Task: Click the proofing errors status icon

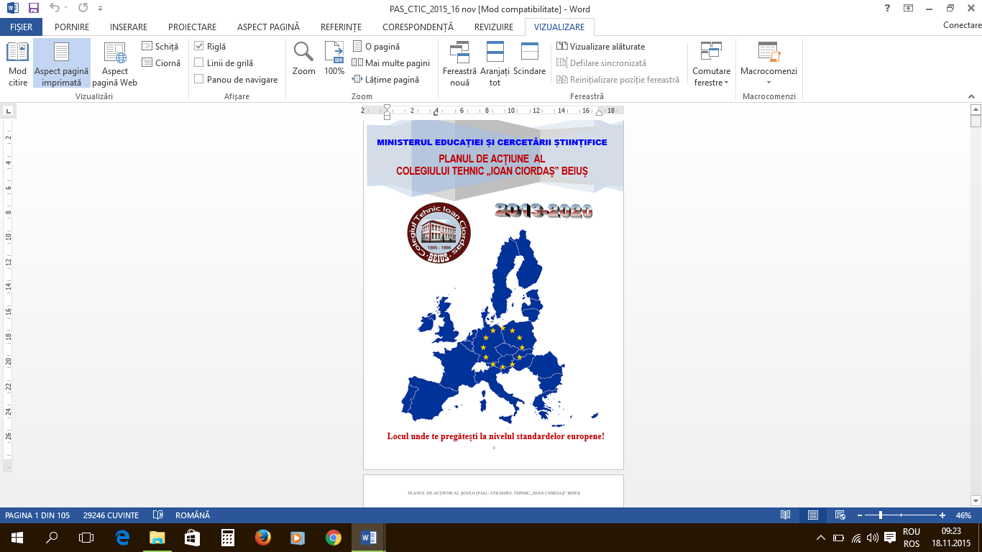Action: [158, 515]
